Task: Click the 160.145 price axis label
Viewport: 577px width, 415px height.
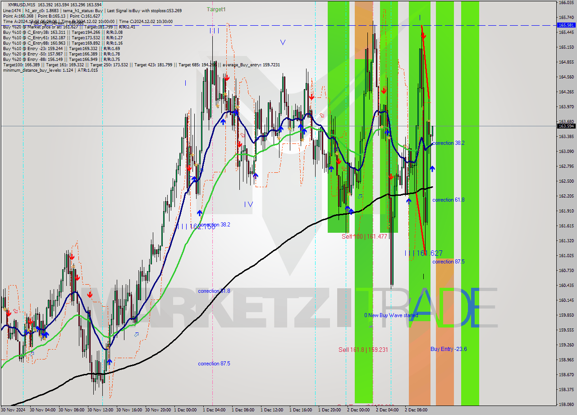Action: 566,300
